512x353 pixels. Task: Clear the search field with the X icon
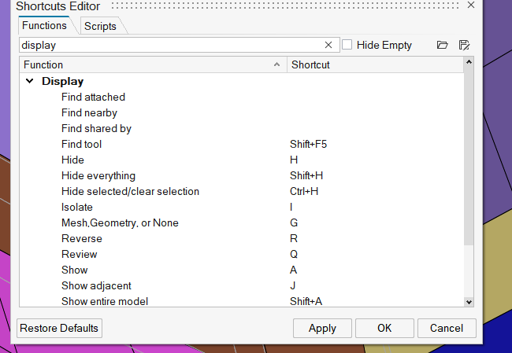[328, 45]
